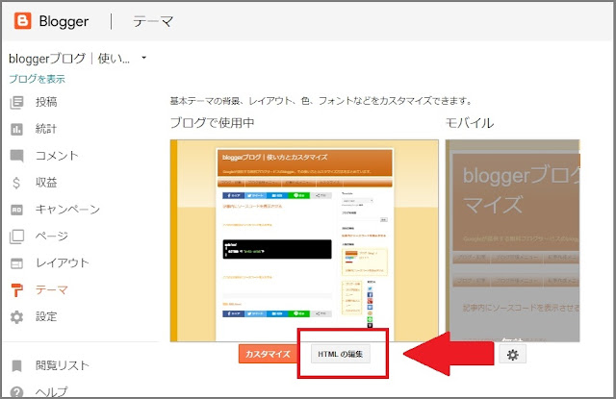Open 閲覧リスト reading list

[x=62, y=365]
